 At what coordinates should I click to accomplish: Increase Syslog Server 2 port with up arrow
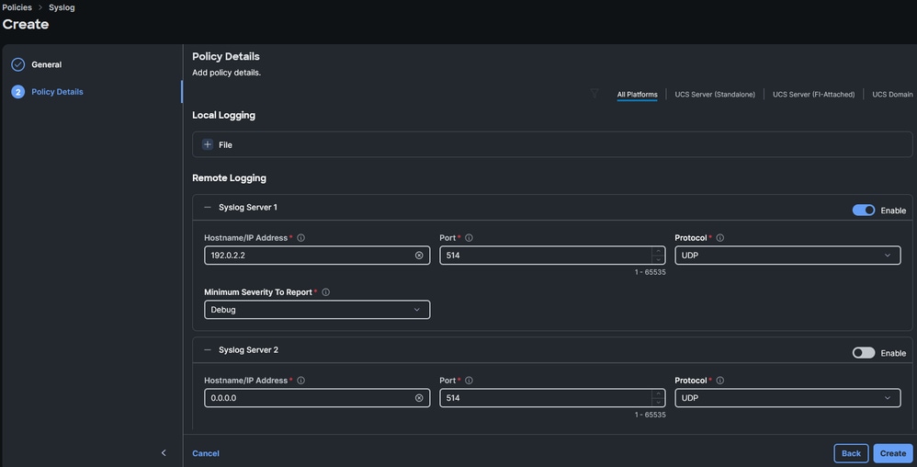pos(658,393)
